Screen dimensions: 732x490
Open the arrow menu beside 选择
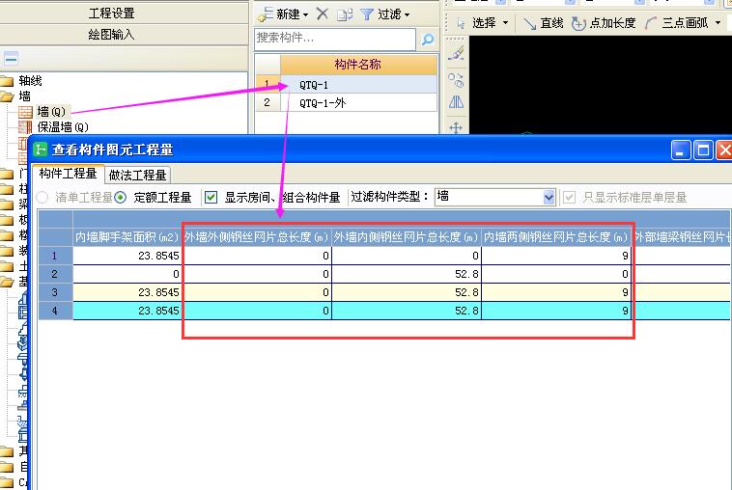(505, 23)
